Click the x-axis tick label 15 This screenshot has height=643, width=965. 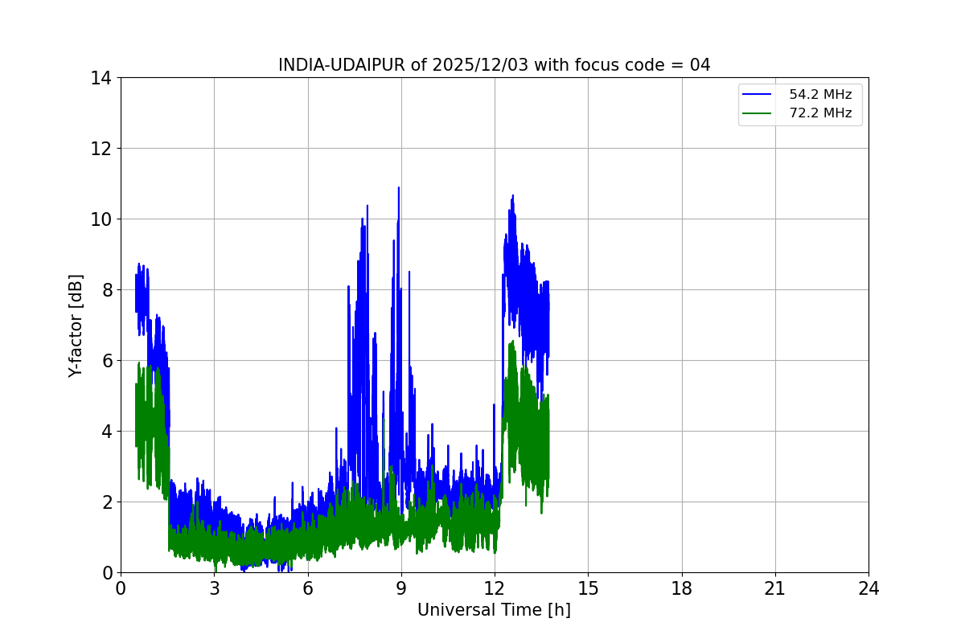pyautogui.click(x=588, y=588)
